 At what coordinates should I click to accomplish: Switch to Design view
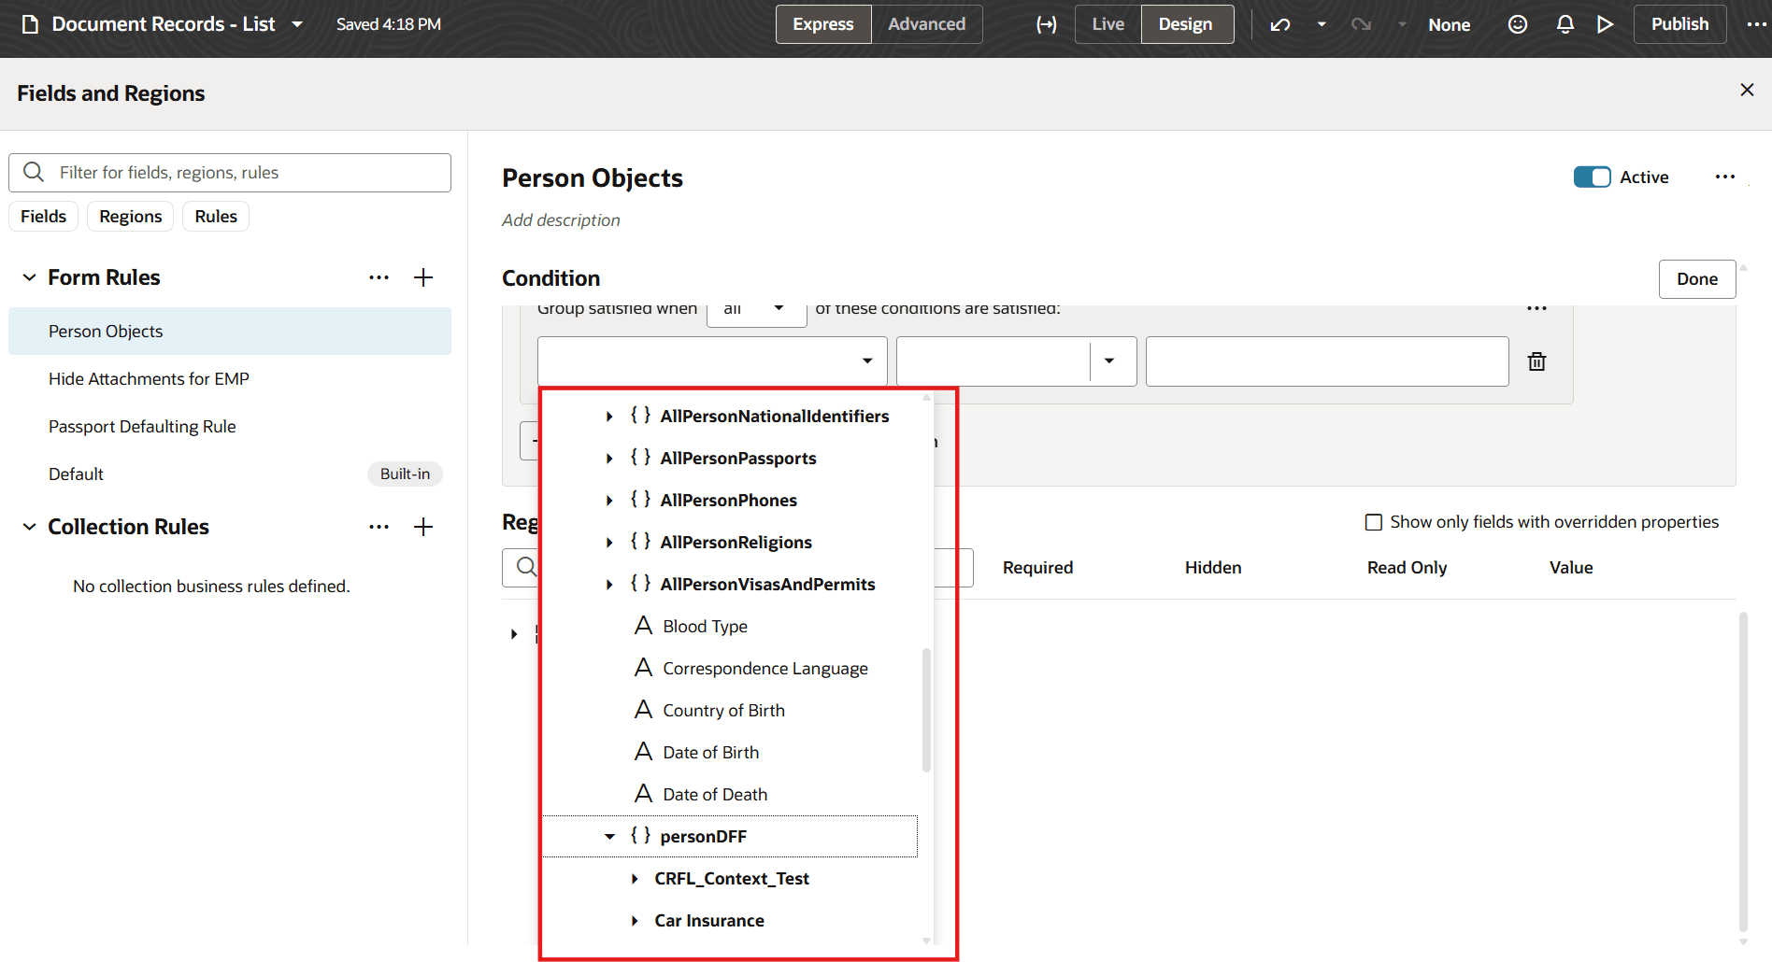1186,24
